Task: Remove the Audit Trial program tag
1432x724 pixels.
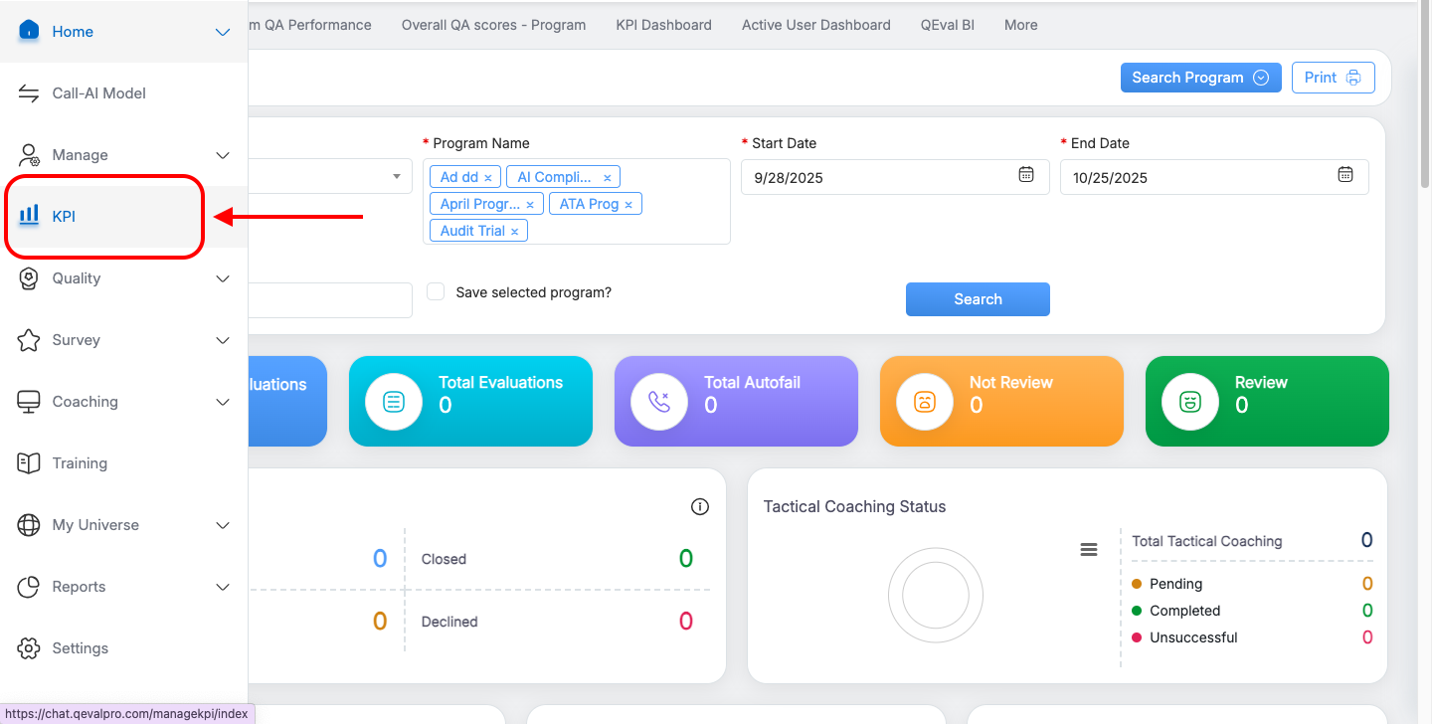Action: tap(515, 232)
